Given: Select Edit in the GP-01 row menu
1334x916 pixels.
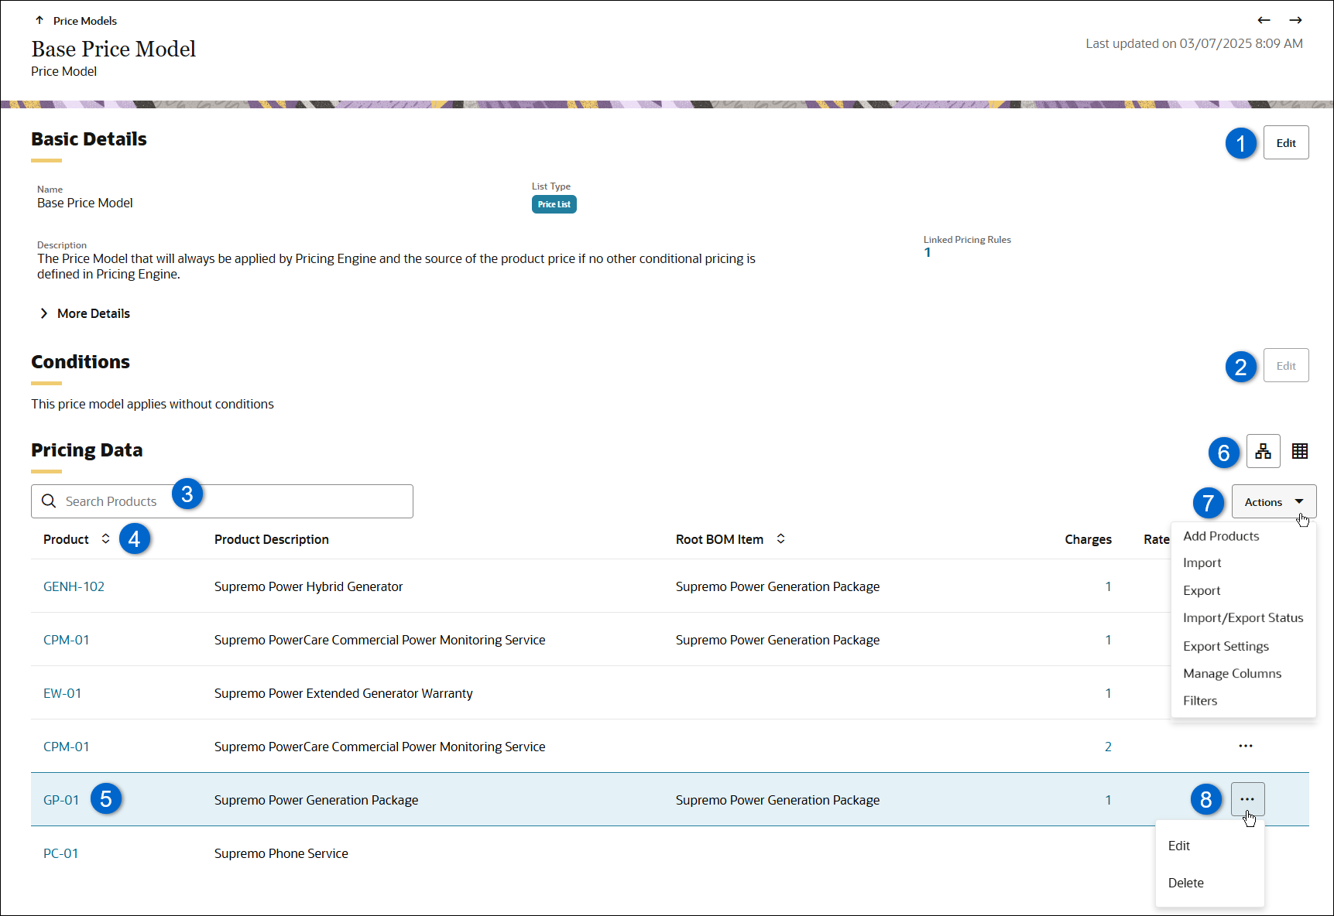Looking at the screenshot, I should [1179, 845].
